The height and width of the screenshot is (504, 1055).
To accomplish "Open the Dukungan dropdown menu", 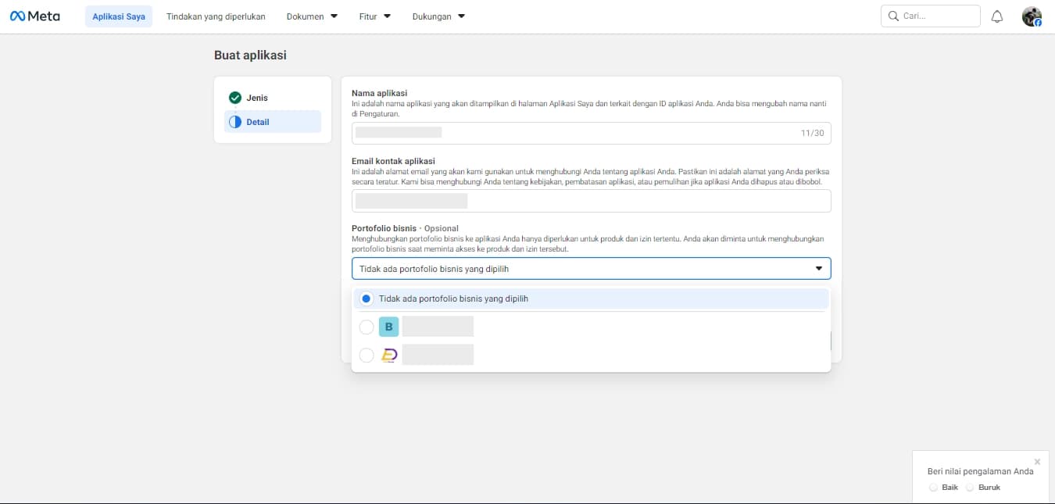I will [x=438, y=16].
